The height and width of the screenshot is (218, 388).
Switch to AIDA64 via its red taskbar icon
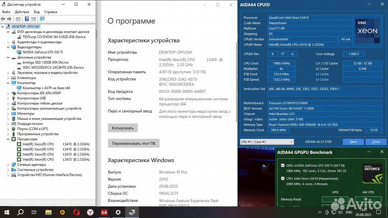pyautogui.click(x=104, y=212)
